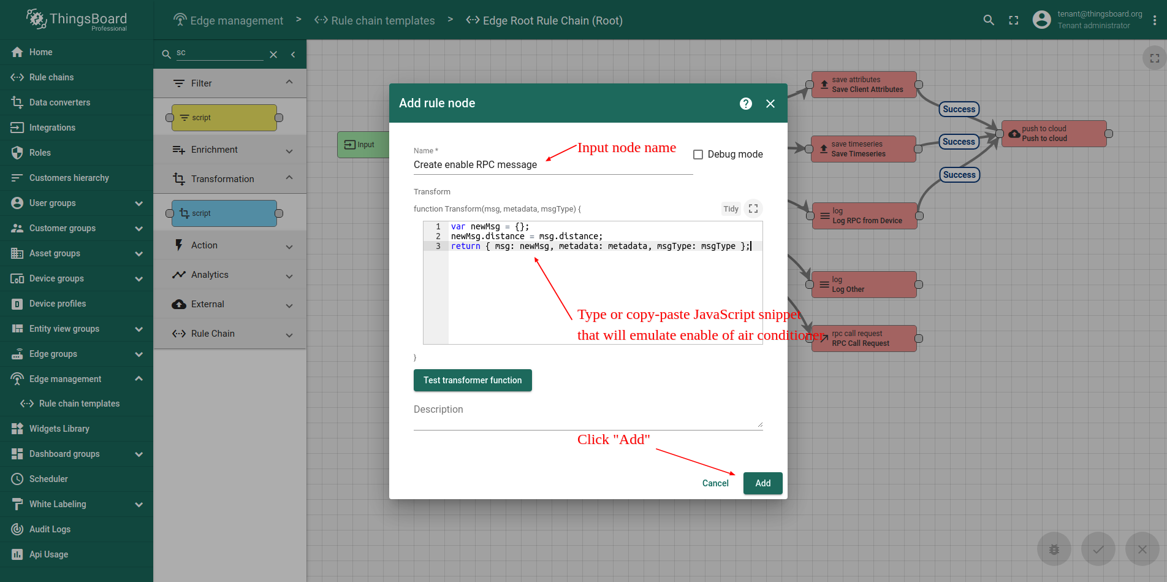Open Device profiles menu item
This screenshot has height=582, width=1167.
tap(58, 304)
